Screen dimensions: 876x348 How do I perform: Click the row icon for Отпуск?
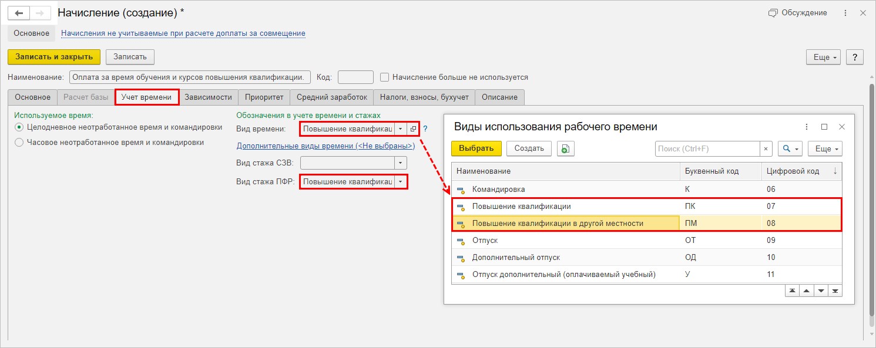tap(461, 241)
